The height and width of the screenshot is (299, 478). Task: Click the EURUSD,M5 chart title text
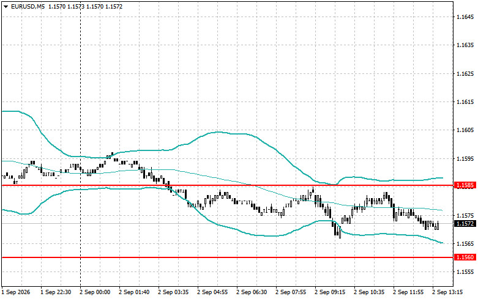pos(28,6)
